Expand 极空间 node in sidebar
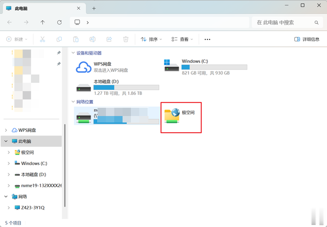The width and height of the screenshot is (327, 227). (9, 153)
